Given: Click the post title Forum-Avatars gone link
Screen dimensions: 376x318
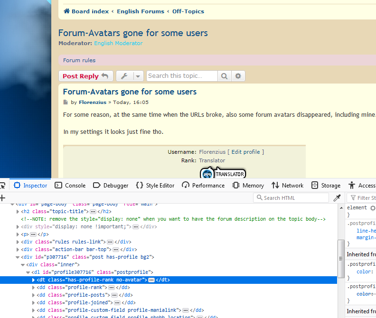Looking at the screenshot, I should tap(130, 92).
